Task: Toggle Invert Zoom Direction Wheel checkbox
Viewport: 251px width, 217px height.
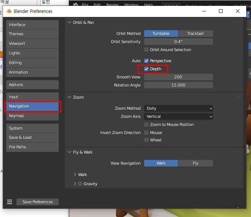Action: (x=146, y=140)
